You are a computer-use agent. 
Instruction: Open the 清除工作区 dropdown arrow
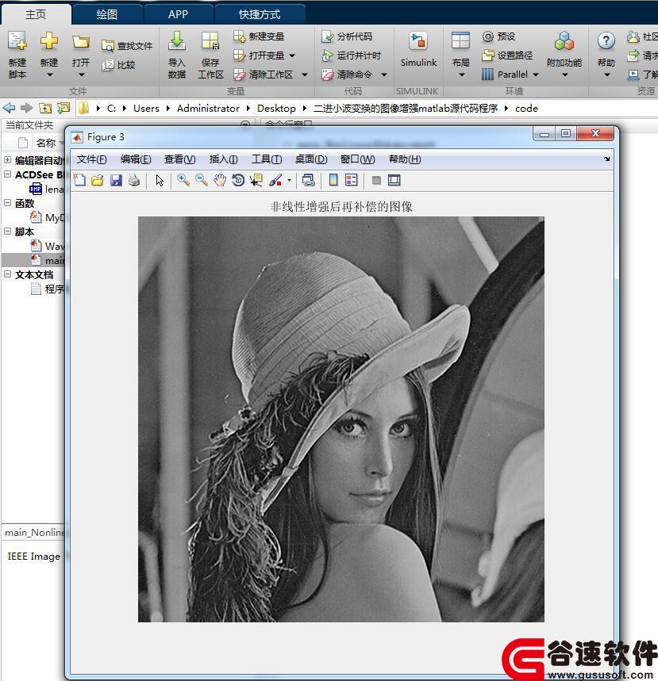(305, 75)
